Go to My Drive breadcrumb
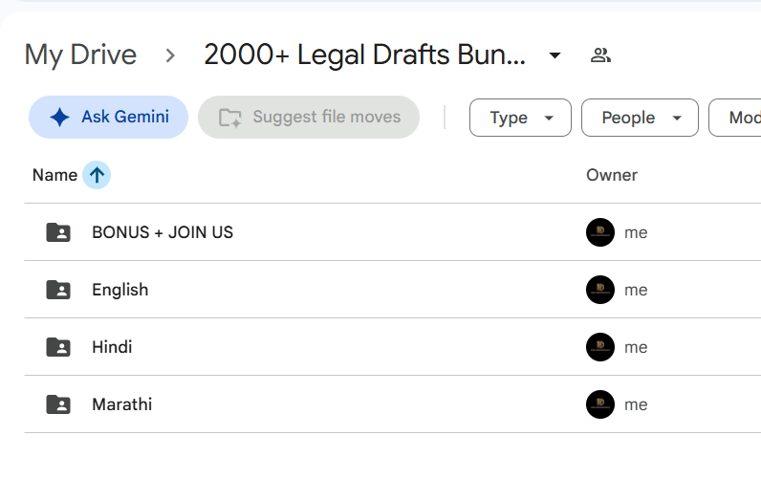 pyautogui.click(x=80, y=54)
